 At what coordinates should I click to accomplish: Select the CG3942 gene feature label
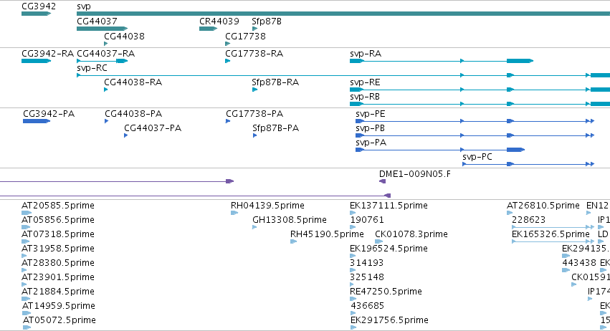point(39,6)
